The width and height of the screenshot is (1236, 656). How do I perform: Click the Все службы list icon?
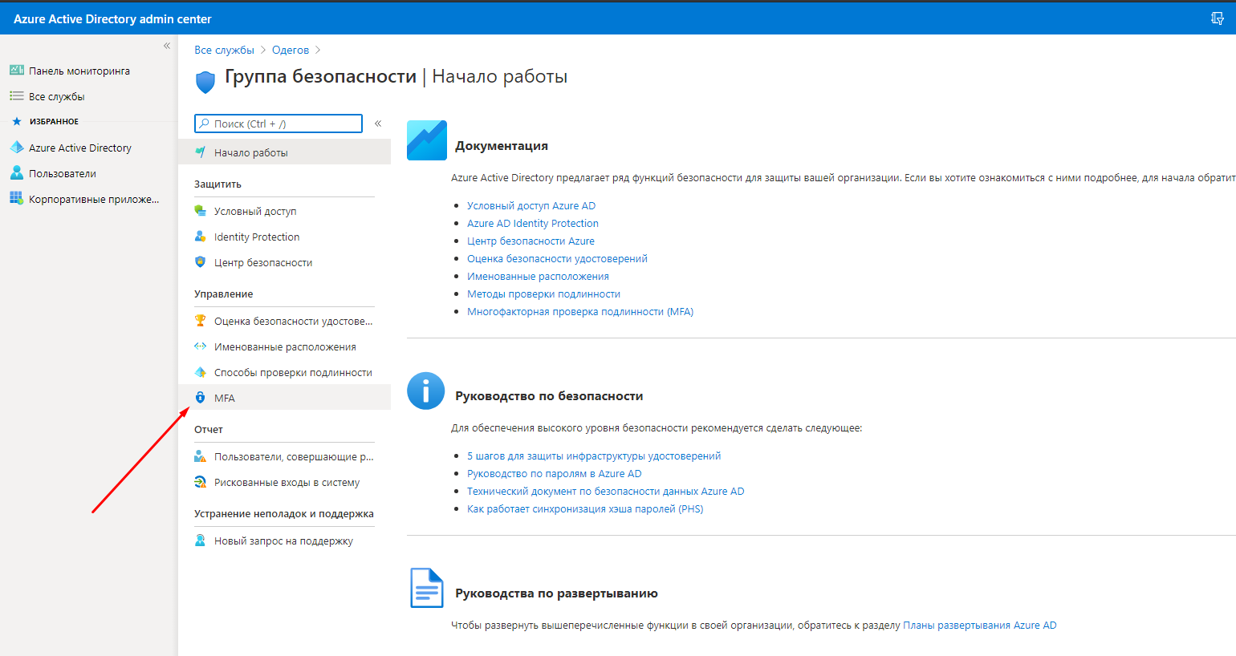[17, 96]
